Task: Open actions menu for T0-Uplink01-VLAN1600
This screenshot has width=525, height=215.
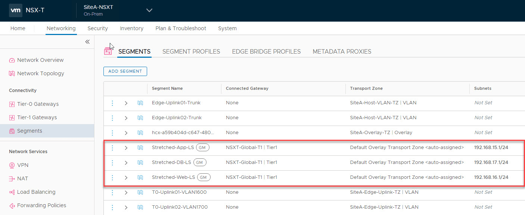Action: [112, 192]
